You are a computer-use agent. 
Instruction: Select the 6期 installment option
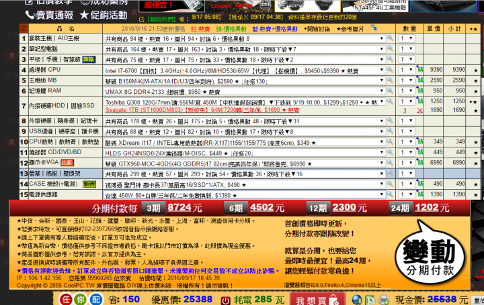pos(236,208)
